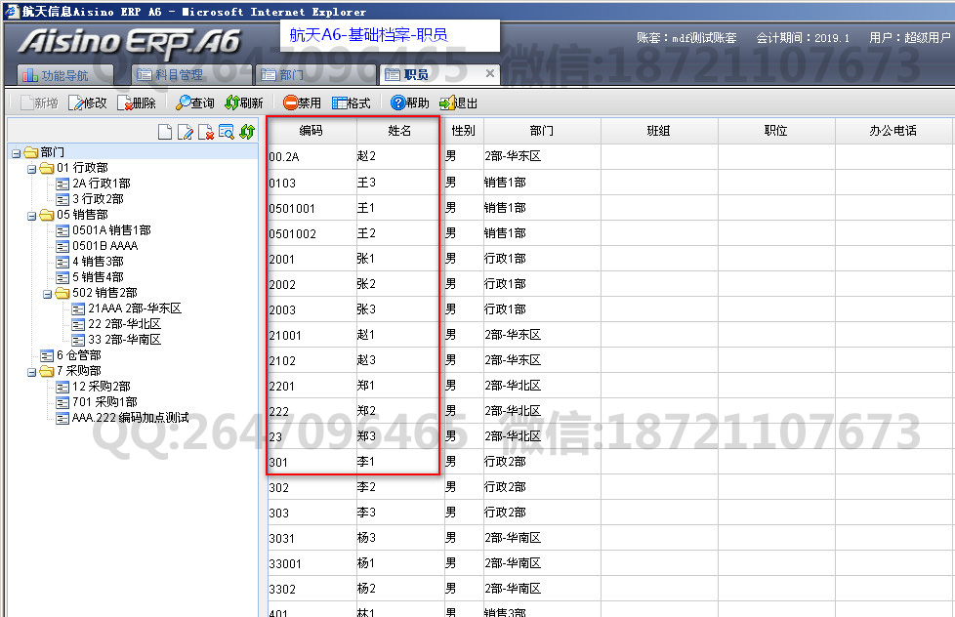Click the new-document icon above department tree
This screenshot has height=617, width=955.
[165, 133]
